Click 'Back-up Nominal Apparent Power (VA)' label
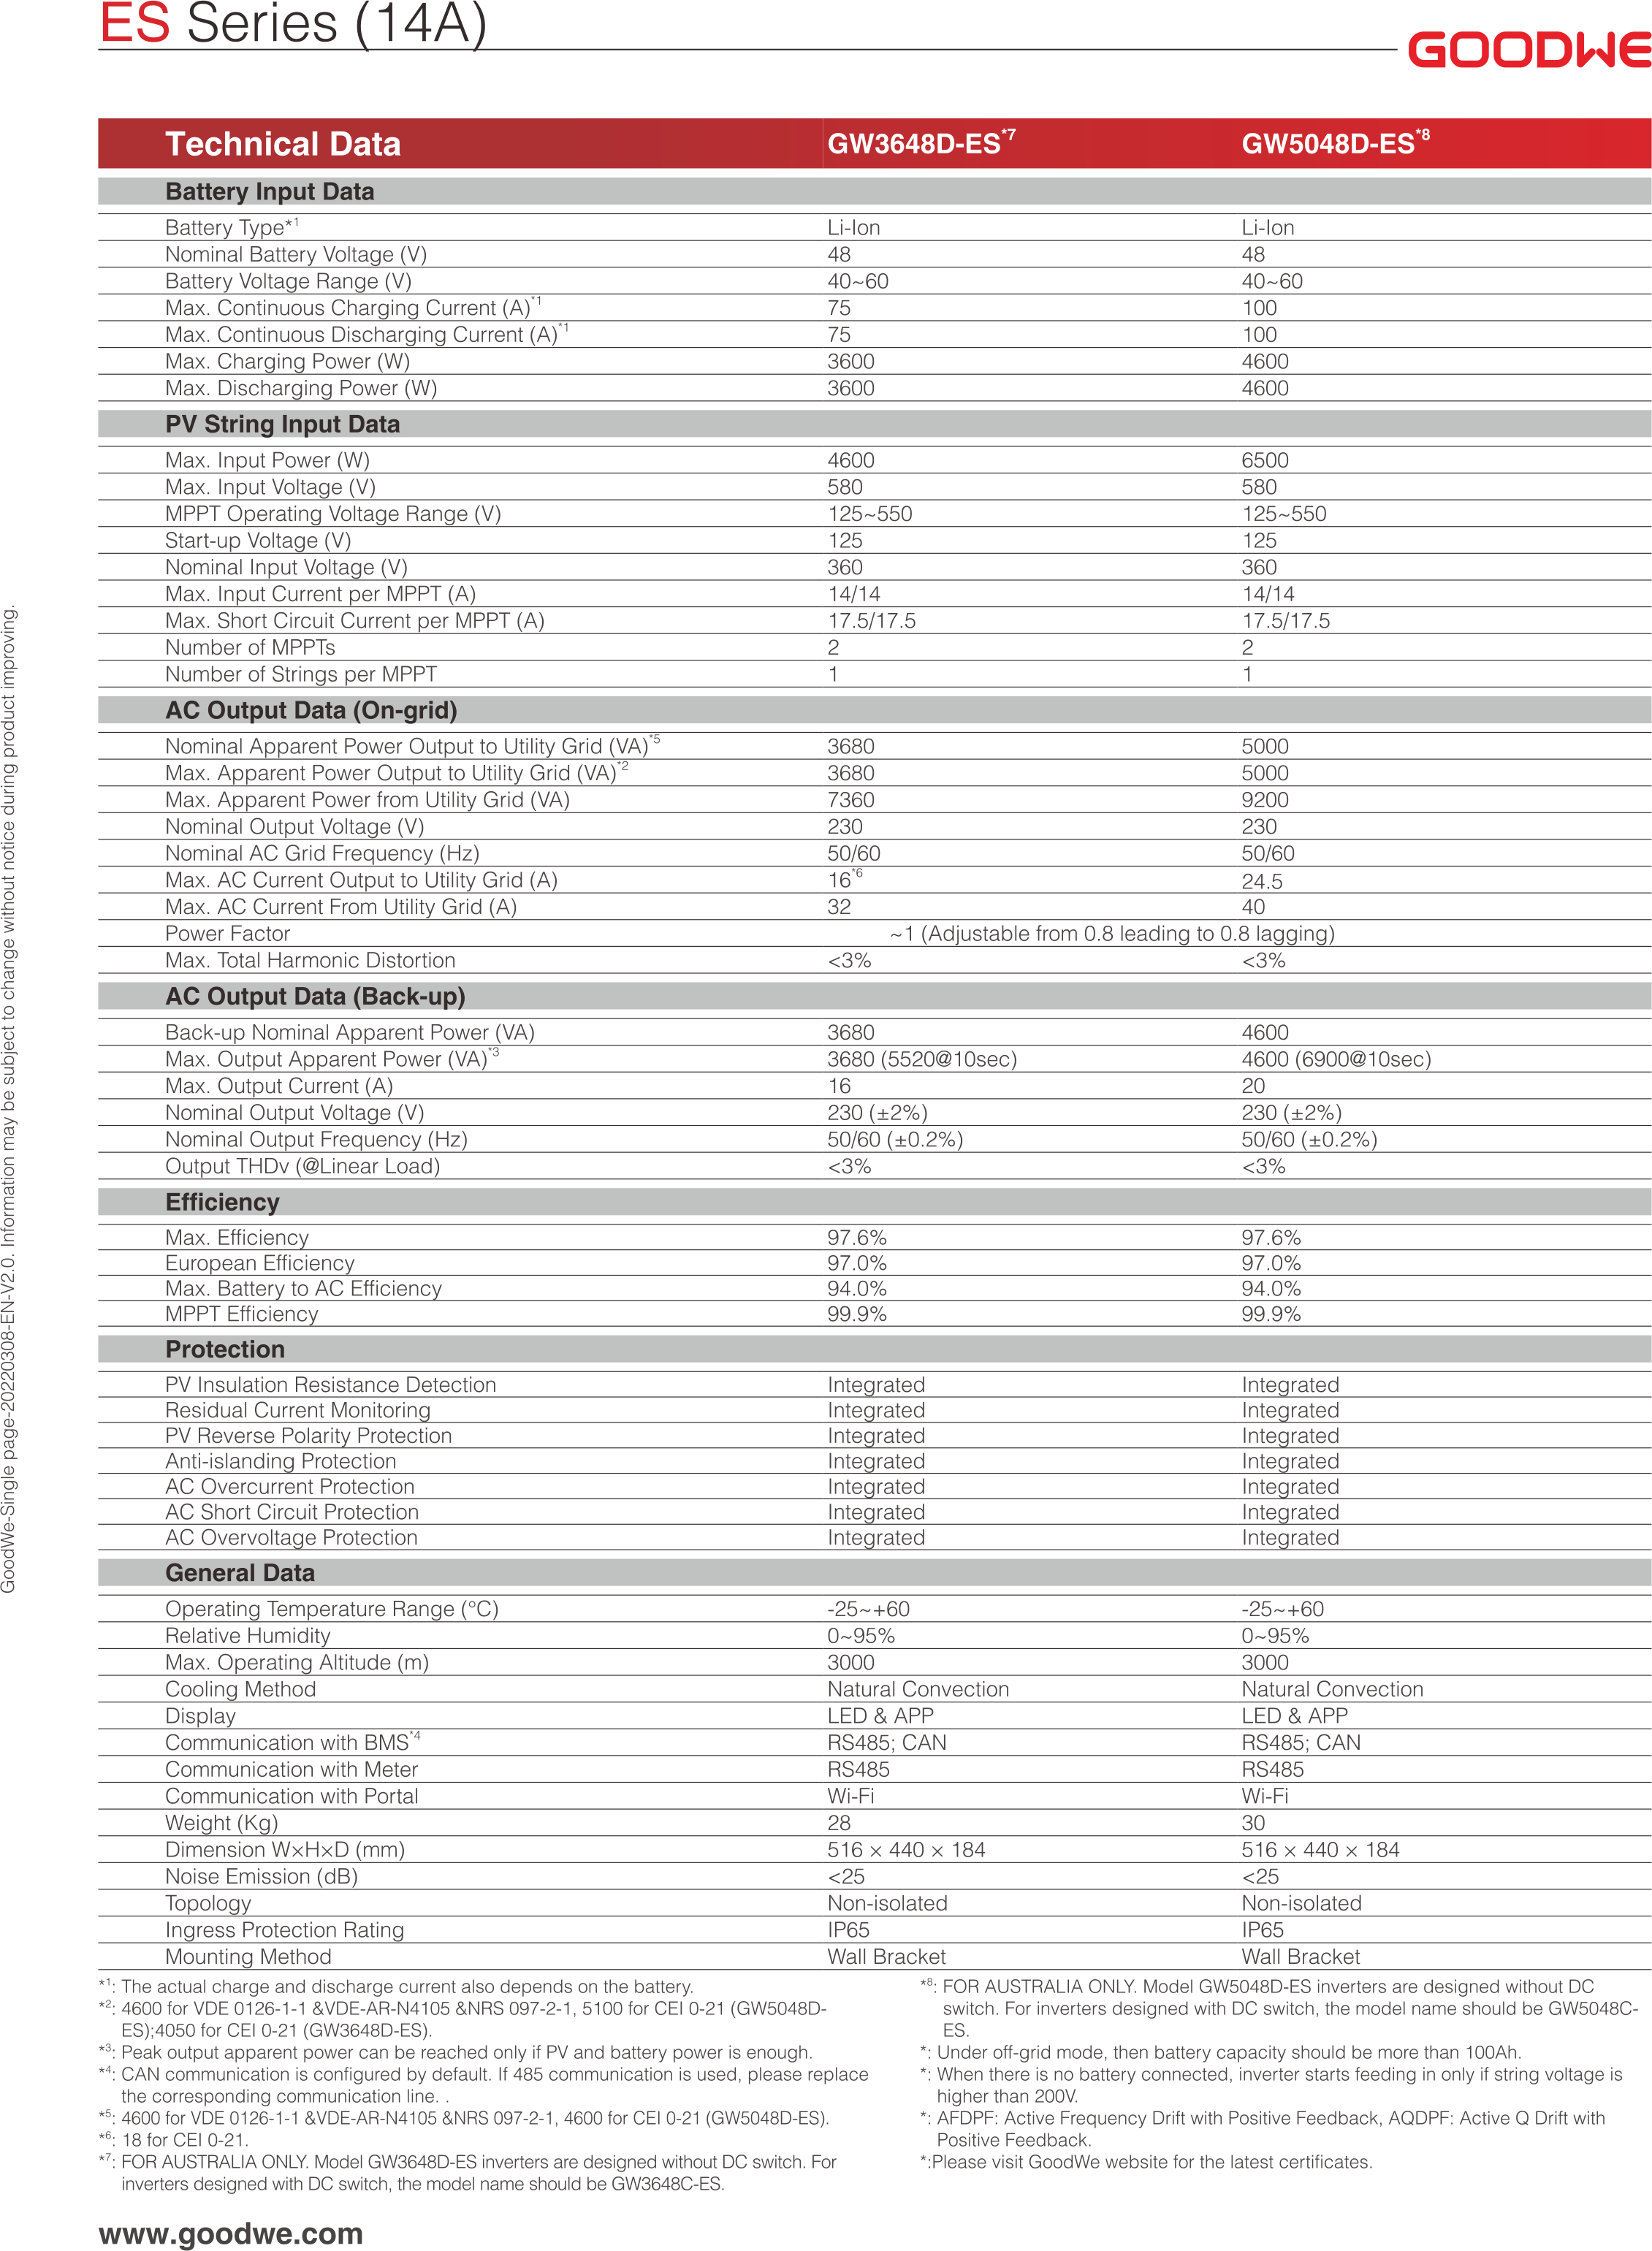This screenshot has height=2251, width=1652. click(x=350, y=1032)
